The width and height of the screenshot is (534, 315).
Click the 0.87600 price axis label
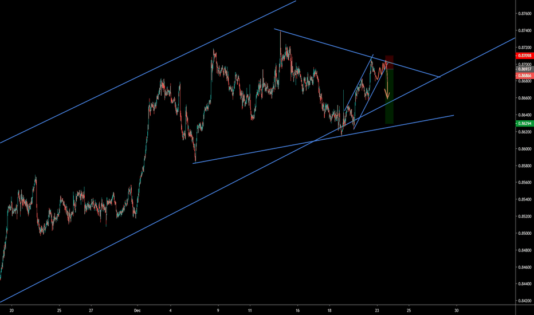(x=524, y=14)
